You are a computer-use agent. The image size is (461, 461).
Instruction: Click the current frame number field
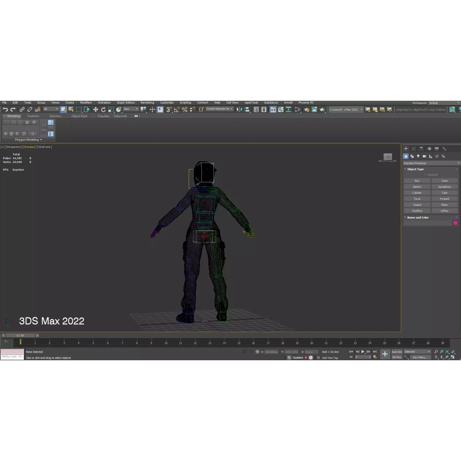363,357
